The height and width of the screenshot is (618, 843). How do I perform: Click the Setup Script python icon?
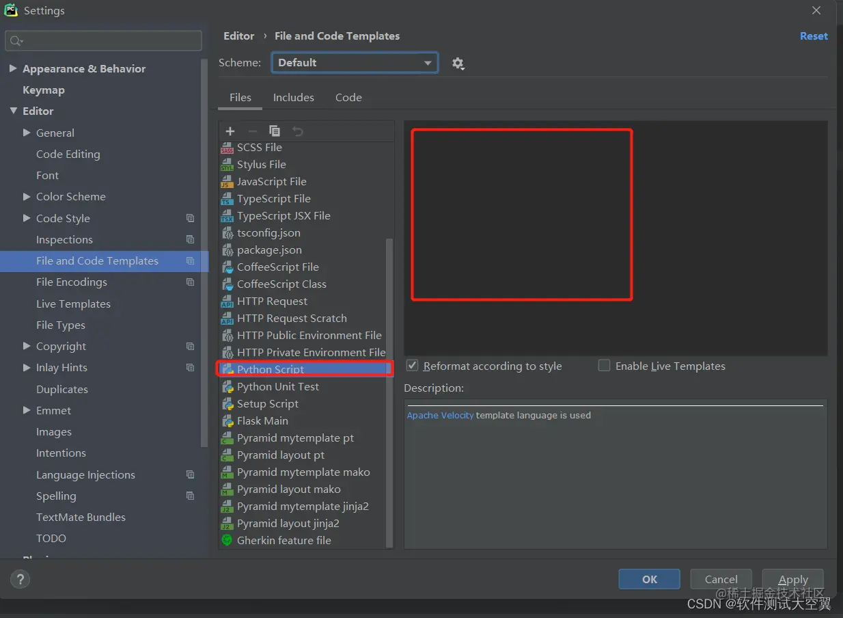pos(227,404)
